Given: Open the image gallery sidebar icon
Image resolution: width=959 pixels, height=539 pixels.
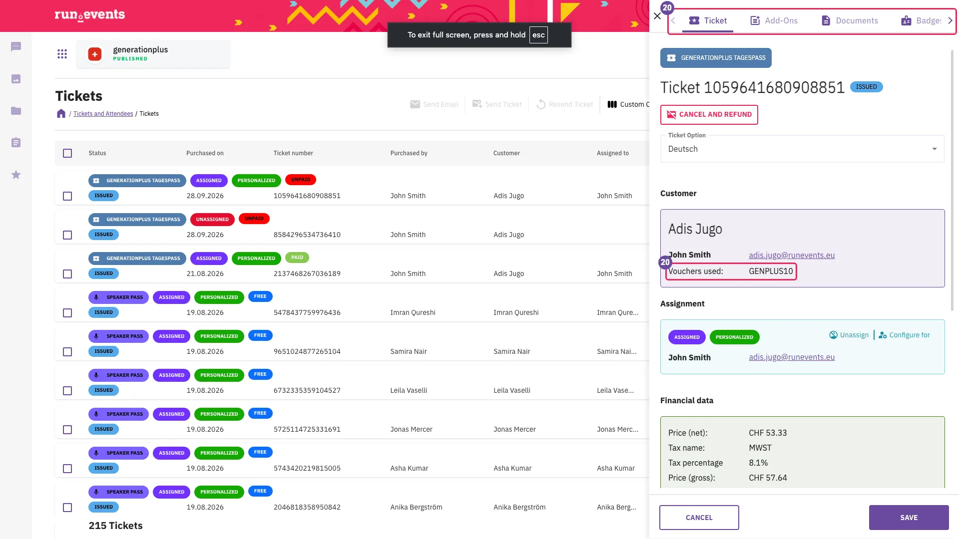Looking at the screenshot, I should click(16, 79).
